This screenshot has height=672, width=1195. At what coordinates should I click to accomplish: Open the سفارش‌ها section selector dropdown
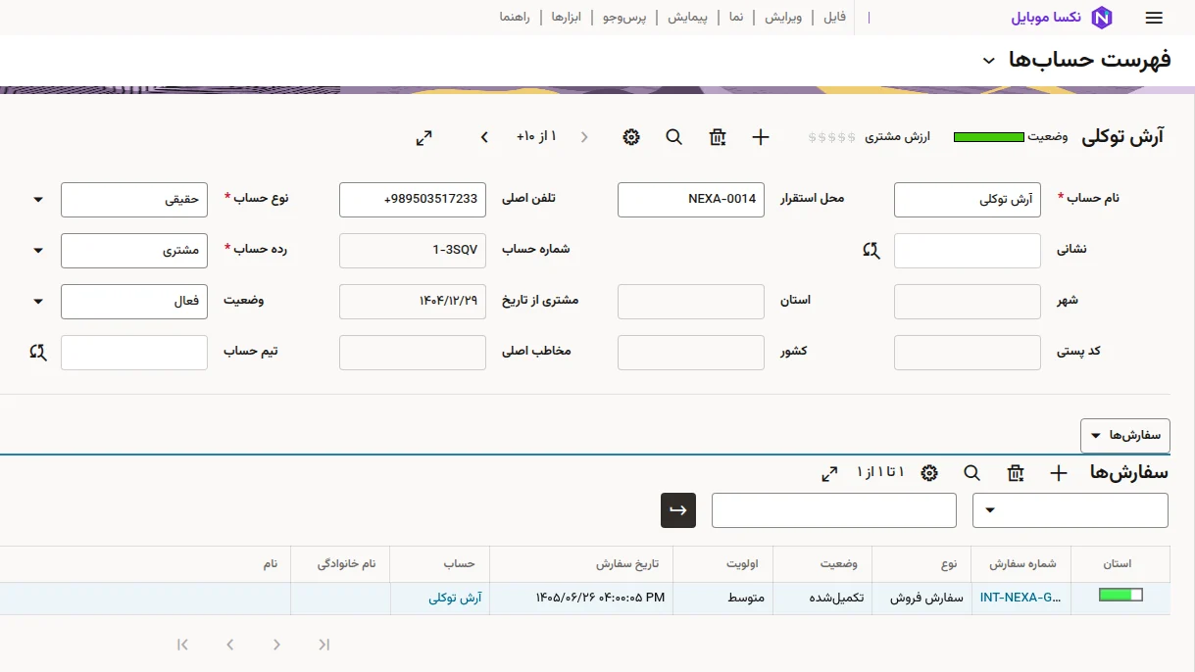[1125, 436]
